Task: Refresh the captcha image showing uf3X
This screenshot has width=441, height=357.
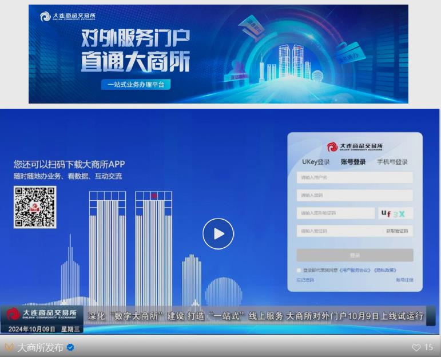Action: (x=395, y=213)
